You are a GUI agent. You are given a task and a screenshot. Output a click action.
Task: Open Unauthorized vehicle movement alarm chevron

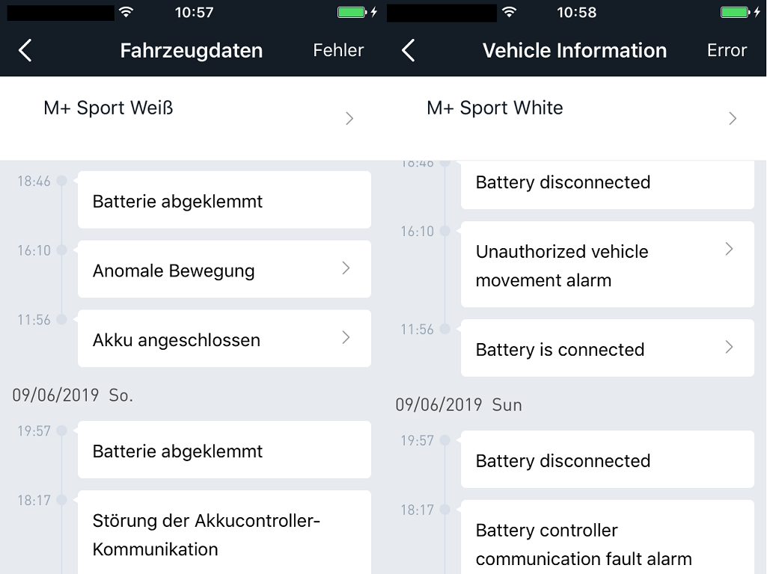(x=729, y=249)
